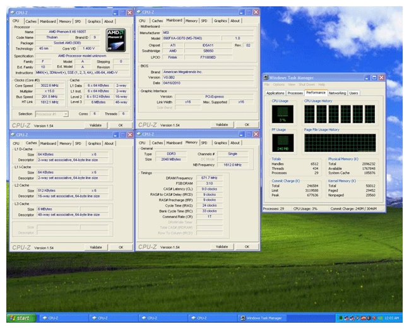Click the PF Usage meter showing 240 MB
Screen dimensions: 409x329
point(283,142)
